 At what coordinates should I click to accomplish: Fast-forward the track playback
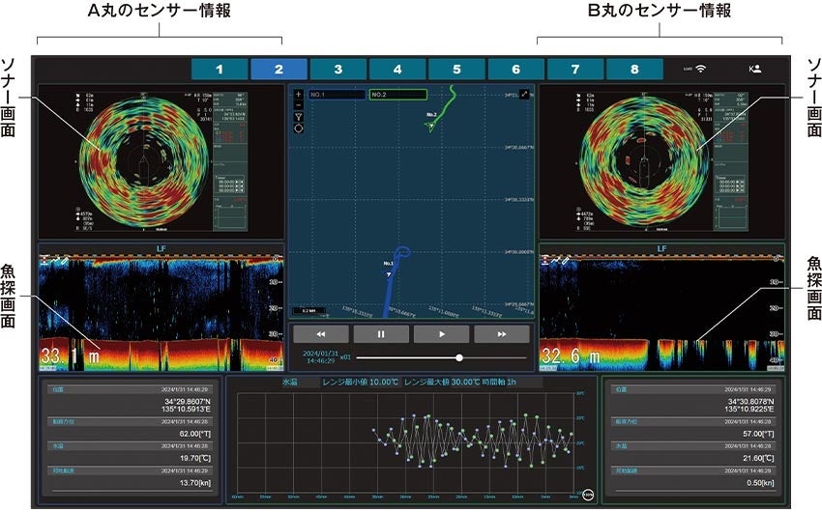pyautogui.click(x=501, y=333)
